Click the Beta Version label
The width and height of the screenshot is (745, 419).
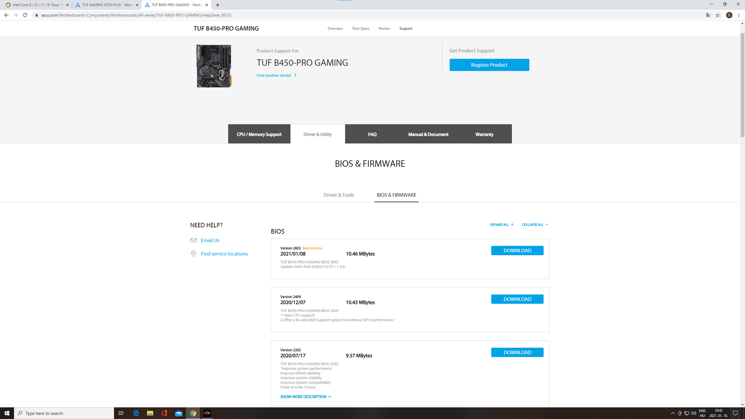point(312,248)
